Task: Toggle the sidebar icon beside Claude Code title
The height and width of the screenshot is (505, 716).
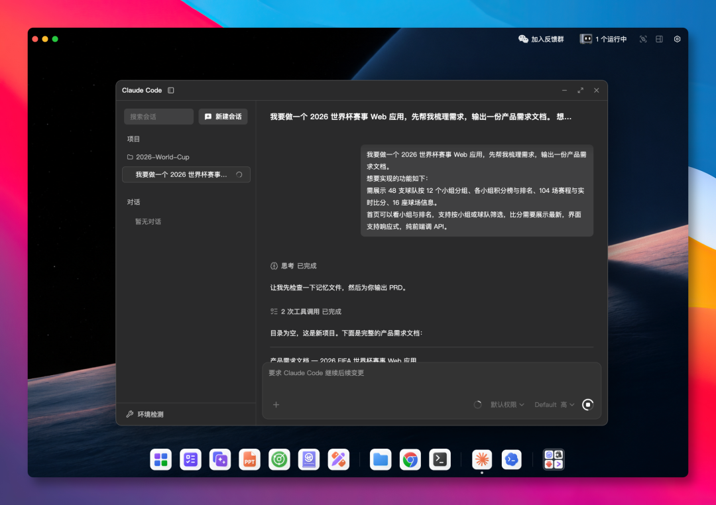Action: (x=171, y=90)
